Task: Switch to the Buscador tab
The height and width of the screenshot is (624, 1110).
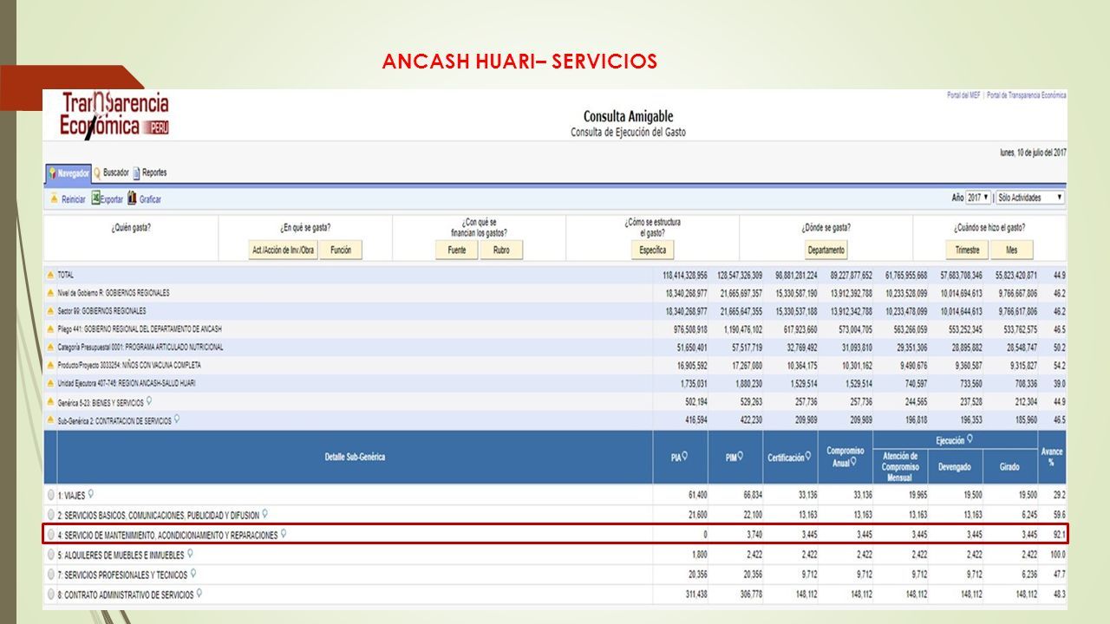Action: [x=110, y=172]
